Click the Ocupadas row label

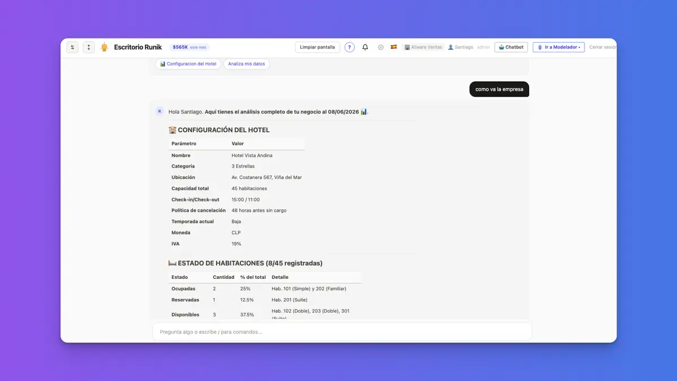(x=183, y=288)
